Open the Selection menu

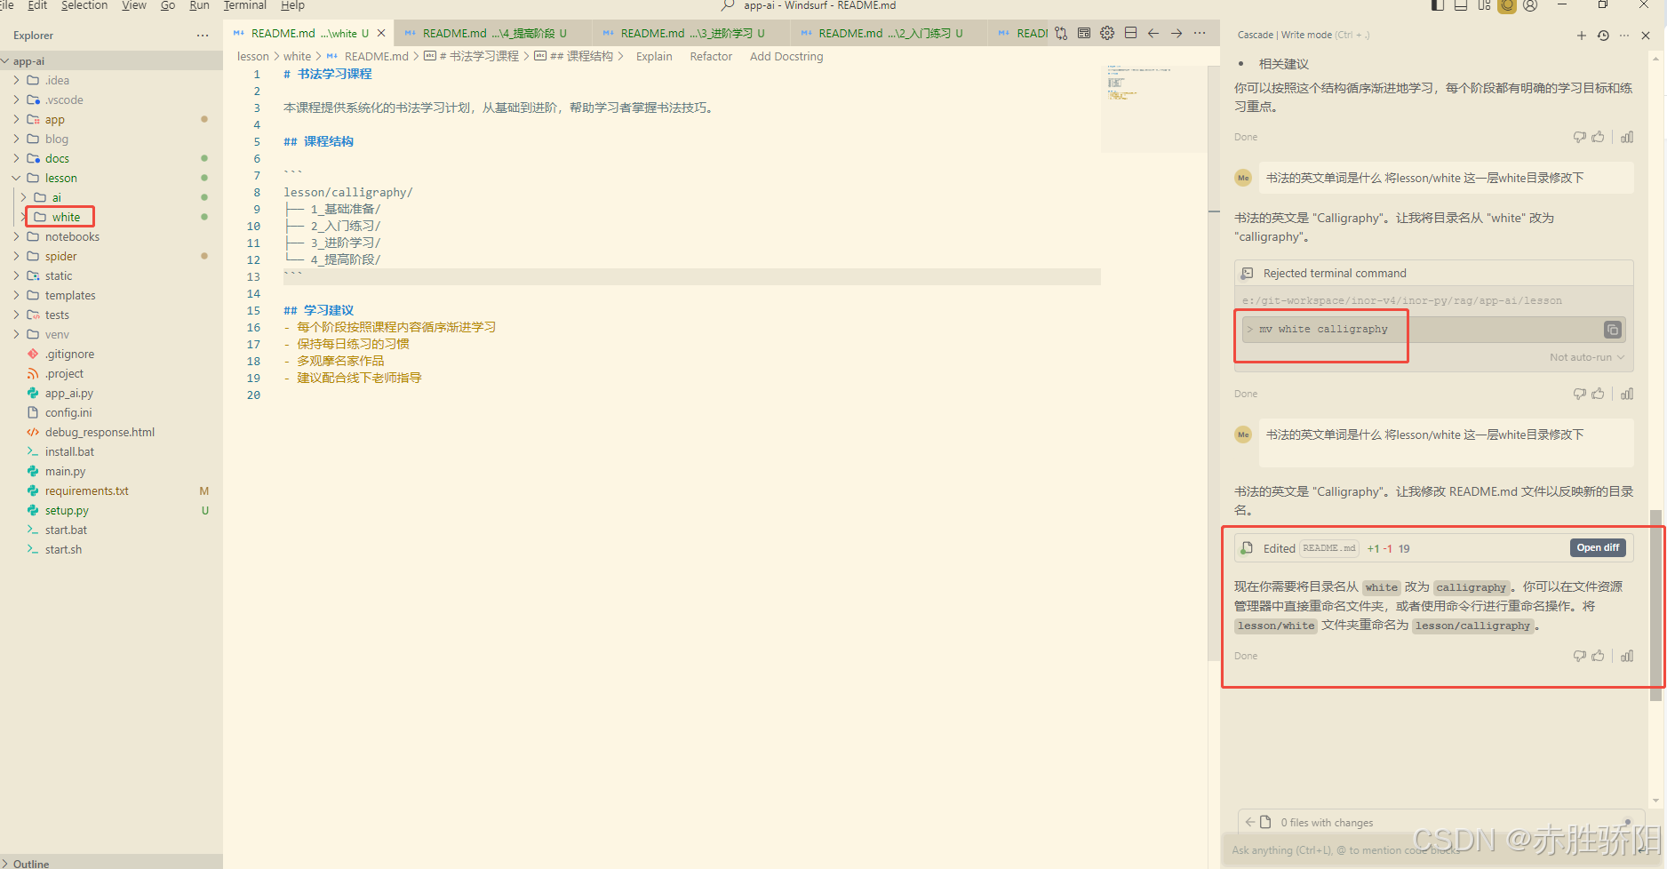click(84, 5)
